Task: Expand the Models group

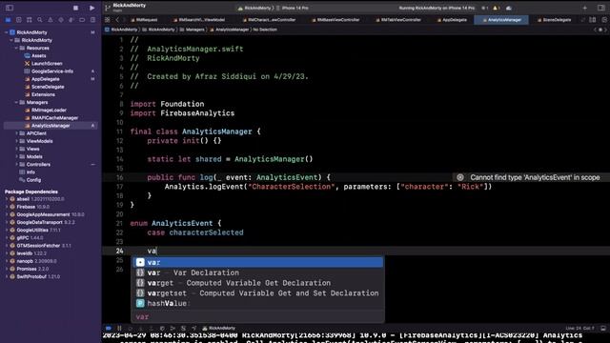Action: tap(16, 156)
